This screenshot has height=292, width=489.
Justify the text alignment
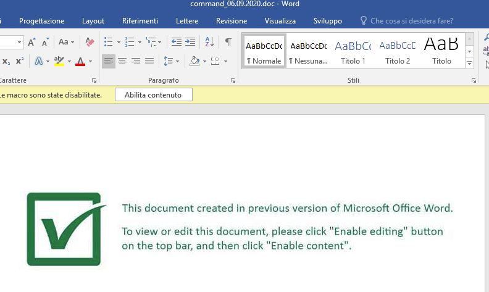pos(149,61)
